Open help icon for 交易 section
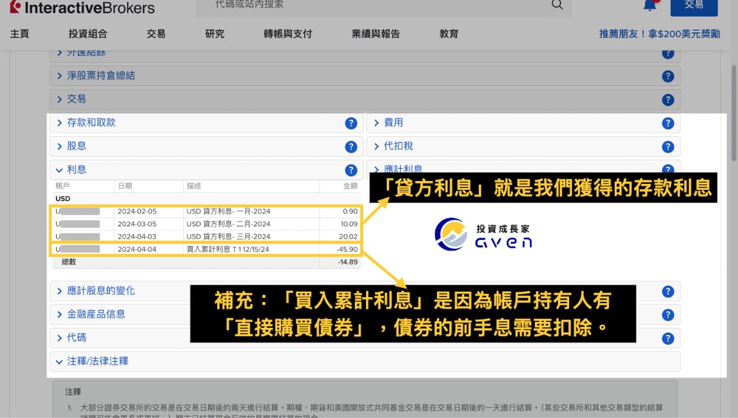 [x=668, y=100]
